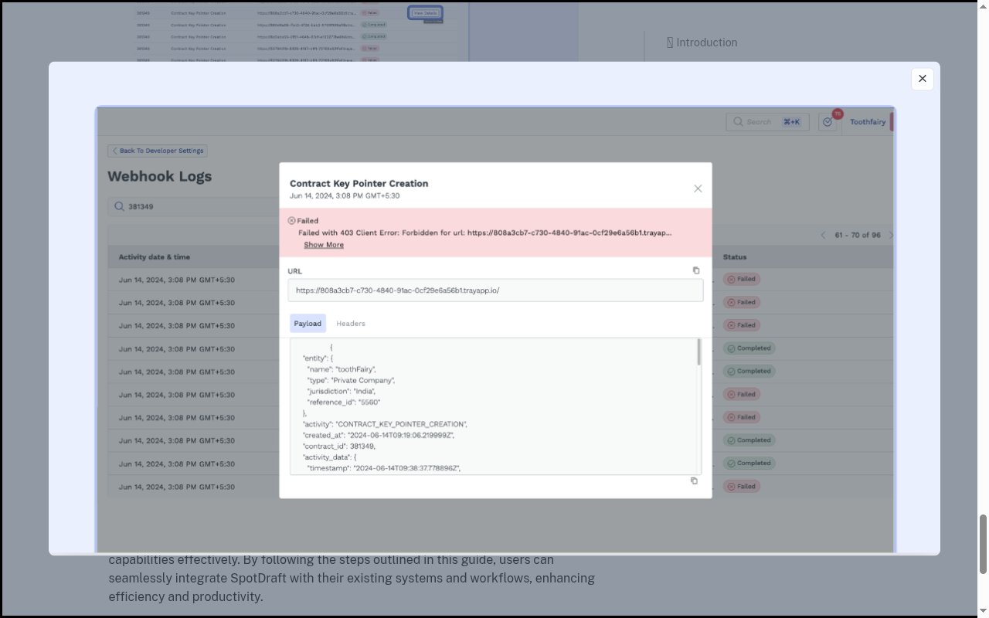
Task: Switch to the Headers tab
Action: click(x=351, y=324)
